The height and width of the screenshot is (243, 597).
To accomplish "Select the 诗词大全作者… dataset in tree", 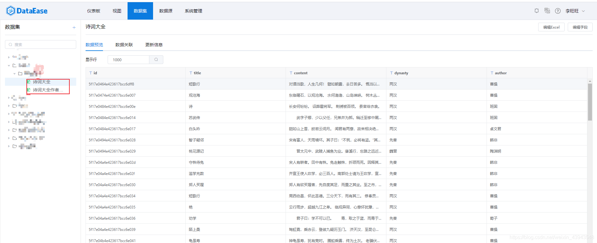I will (x=48, y=90).
